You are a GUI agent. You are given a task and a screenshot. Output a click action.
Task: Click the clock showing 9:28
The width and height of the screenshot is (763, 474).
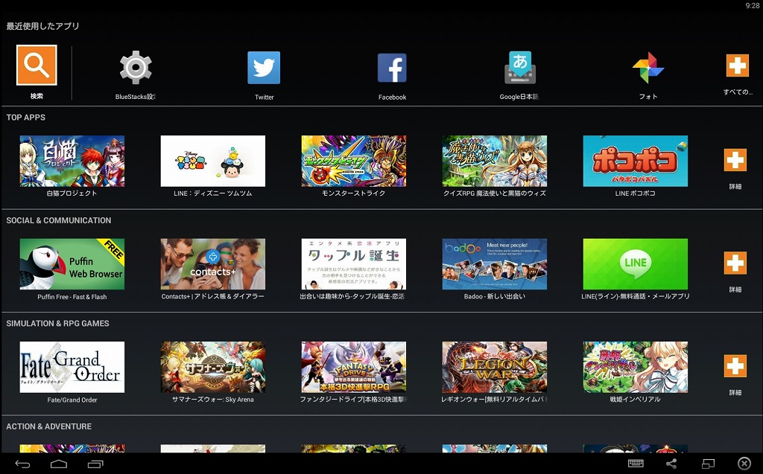coord(753,6)
